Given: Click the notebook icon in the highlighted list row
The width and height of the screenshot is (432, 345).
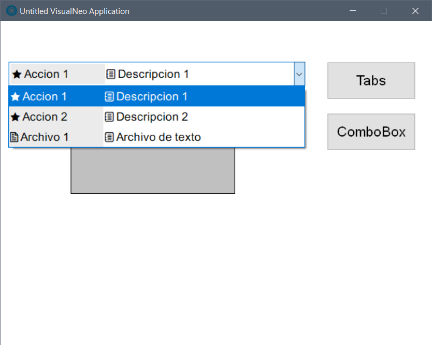Looking at the screenshot, I should 109,96.
